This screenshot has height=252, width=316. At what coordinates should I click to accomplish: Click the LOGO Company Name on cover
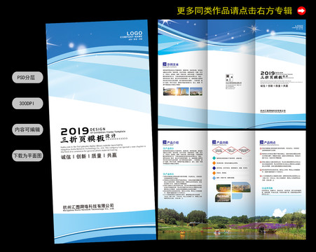pos(132,36)
